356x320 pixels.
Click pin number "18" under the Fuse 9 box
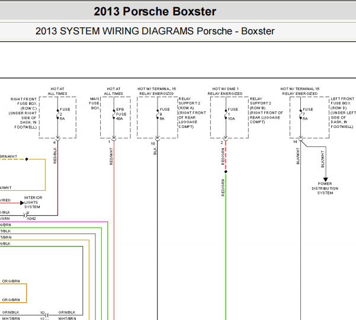click(x=153, y=144)
